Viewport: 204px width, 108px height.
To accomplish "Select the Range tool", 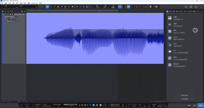I will 51,7.
